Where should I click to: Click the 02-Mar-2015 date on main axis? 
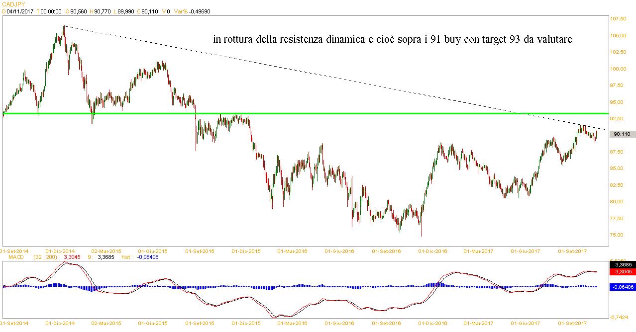[106, 251]
